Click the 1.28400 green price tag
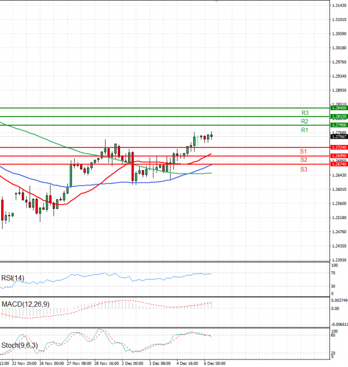Viewport: 348px width, 367px height. click(x=339, y=108)
